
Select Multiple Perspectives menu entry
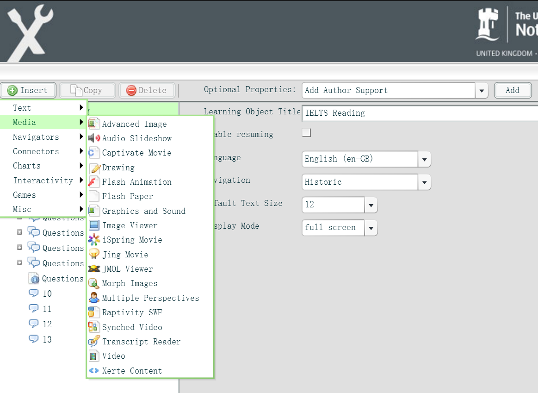point(150,298)
